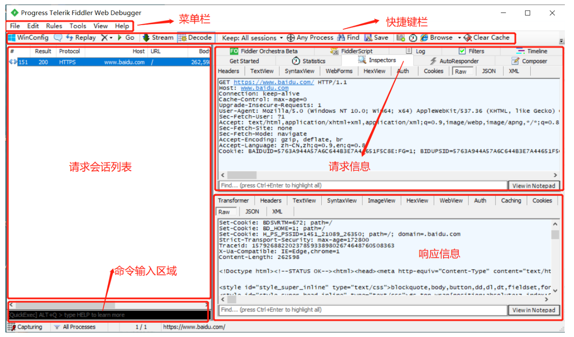Screen dimensions: 574x337
Task: Open response WebView tab
Action: (451, 200)
